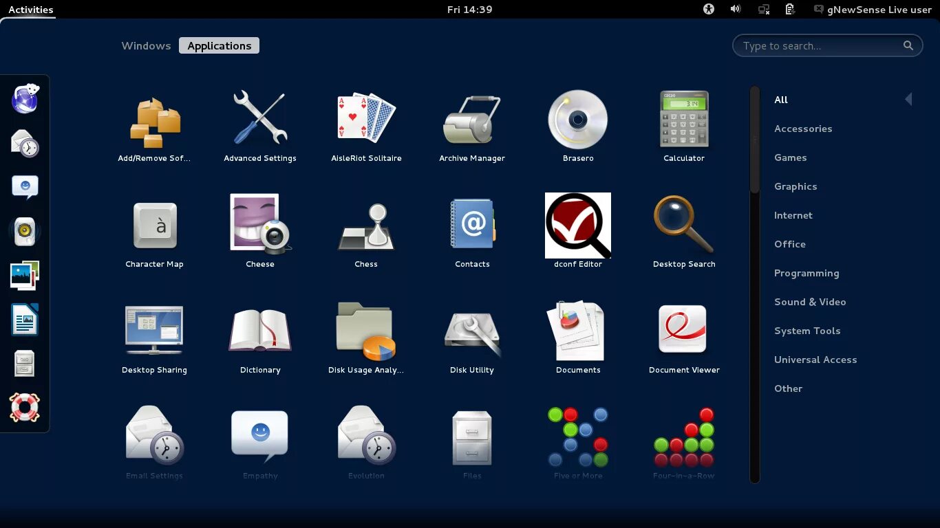Open file cabinet icon in dash

25,364
